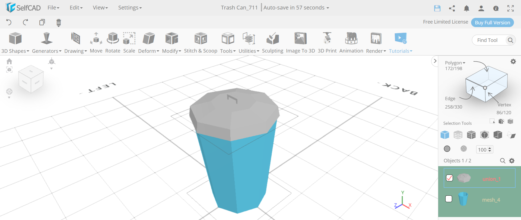Check the mesh_4 object checkbox
The image size is (521, 220).
[449, 199]
